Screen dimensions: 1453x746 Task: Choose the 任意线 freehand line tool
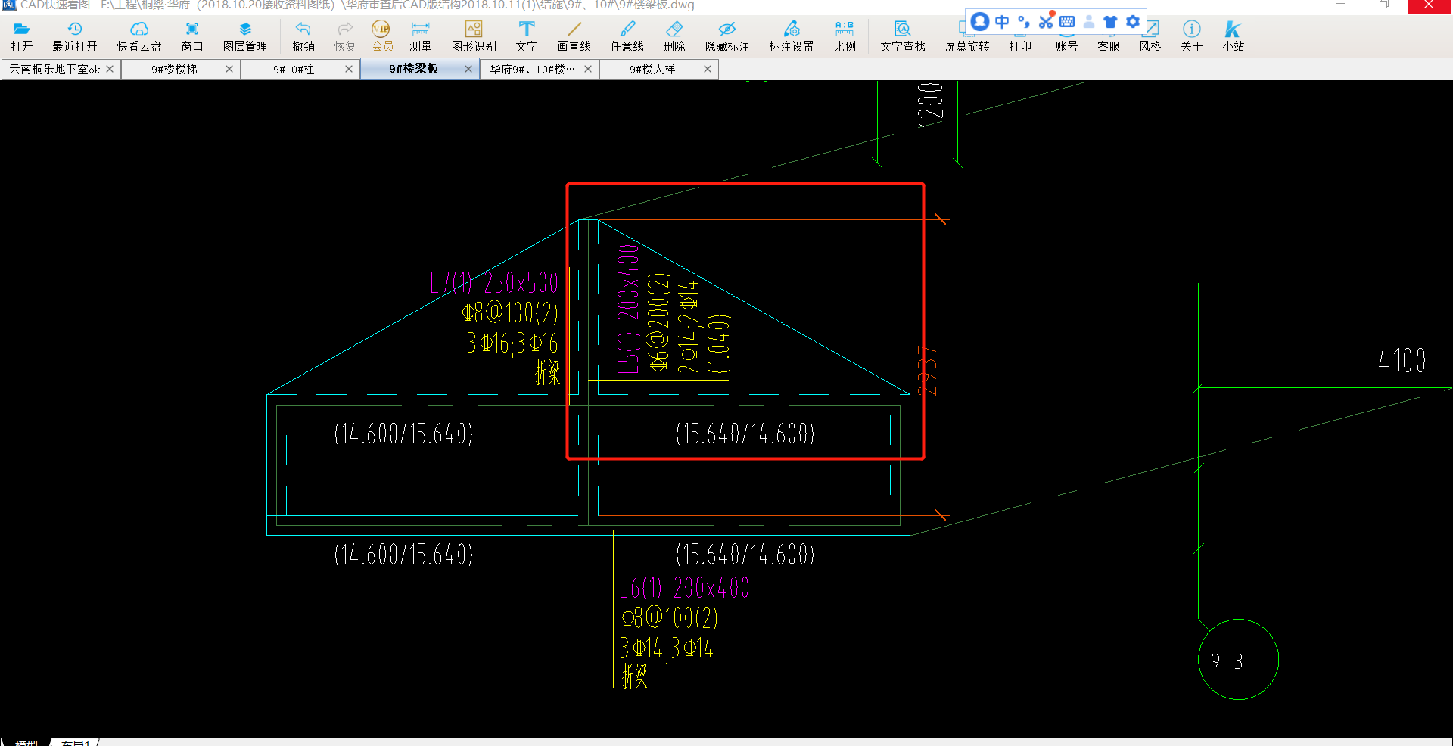click(627, 36)
